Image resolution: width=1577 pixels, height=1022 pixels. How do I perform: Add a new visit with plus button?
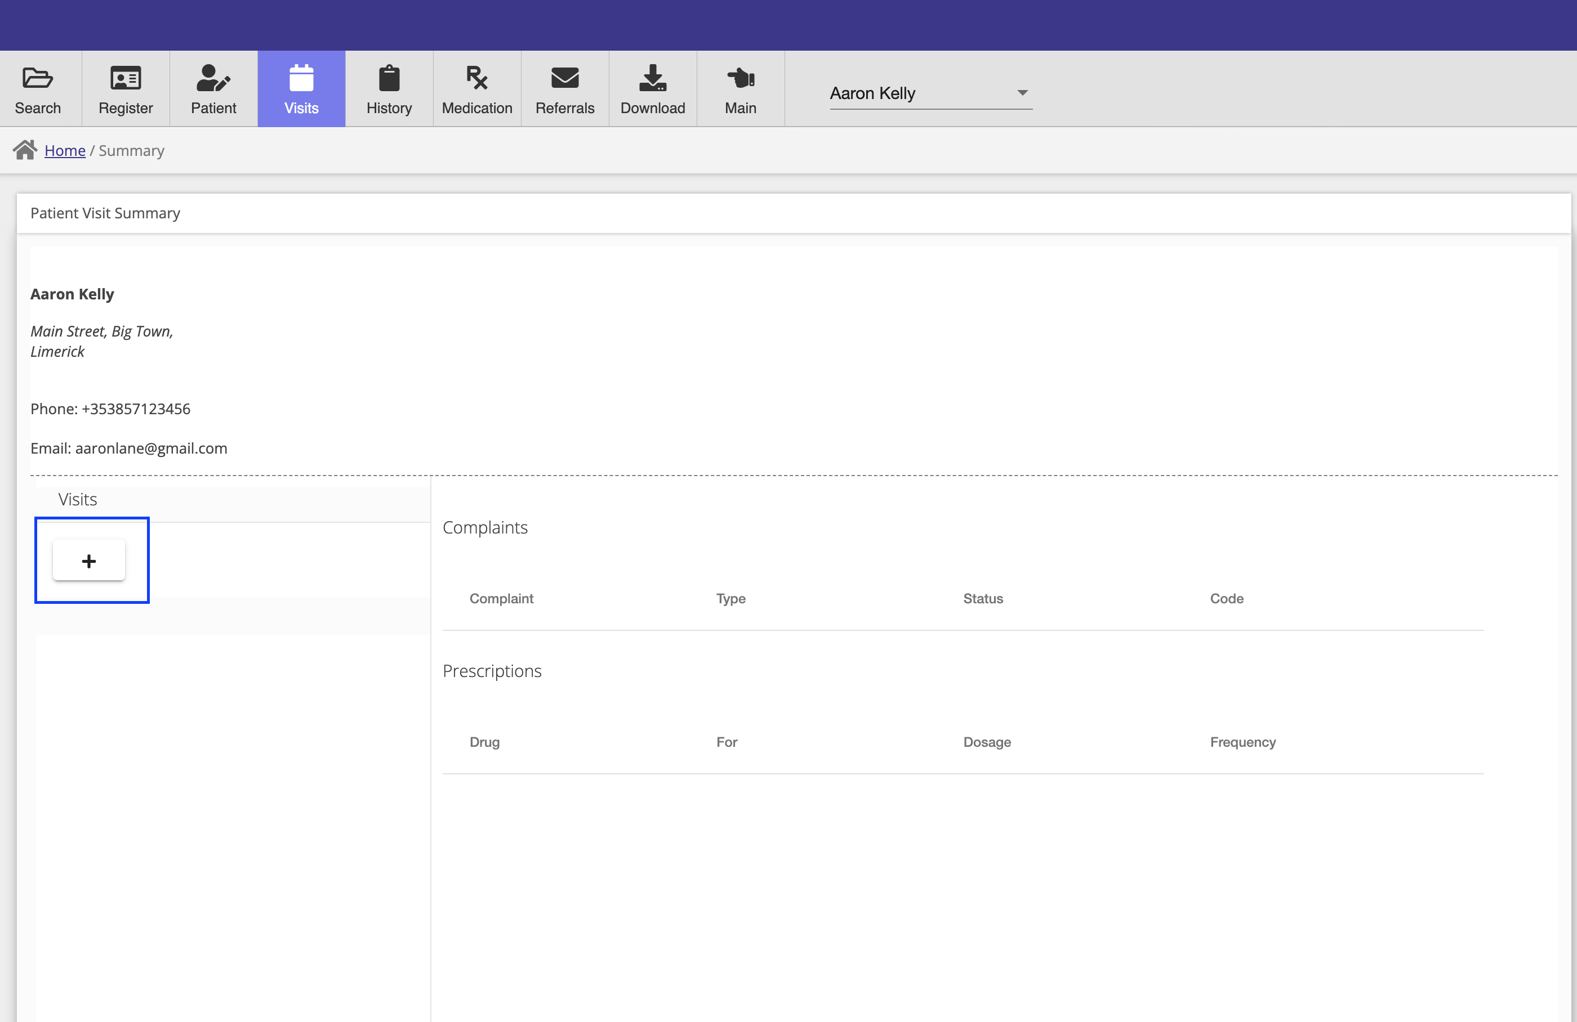[89, 561]
